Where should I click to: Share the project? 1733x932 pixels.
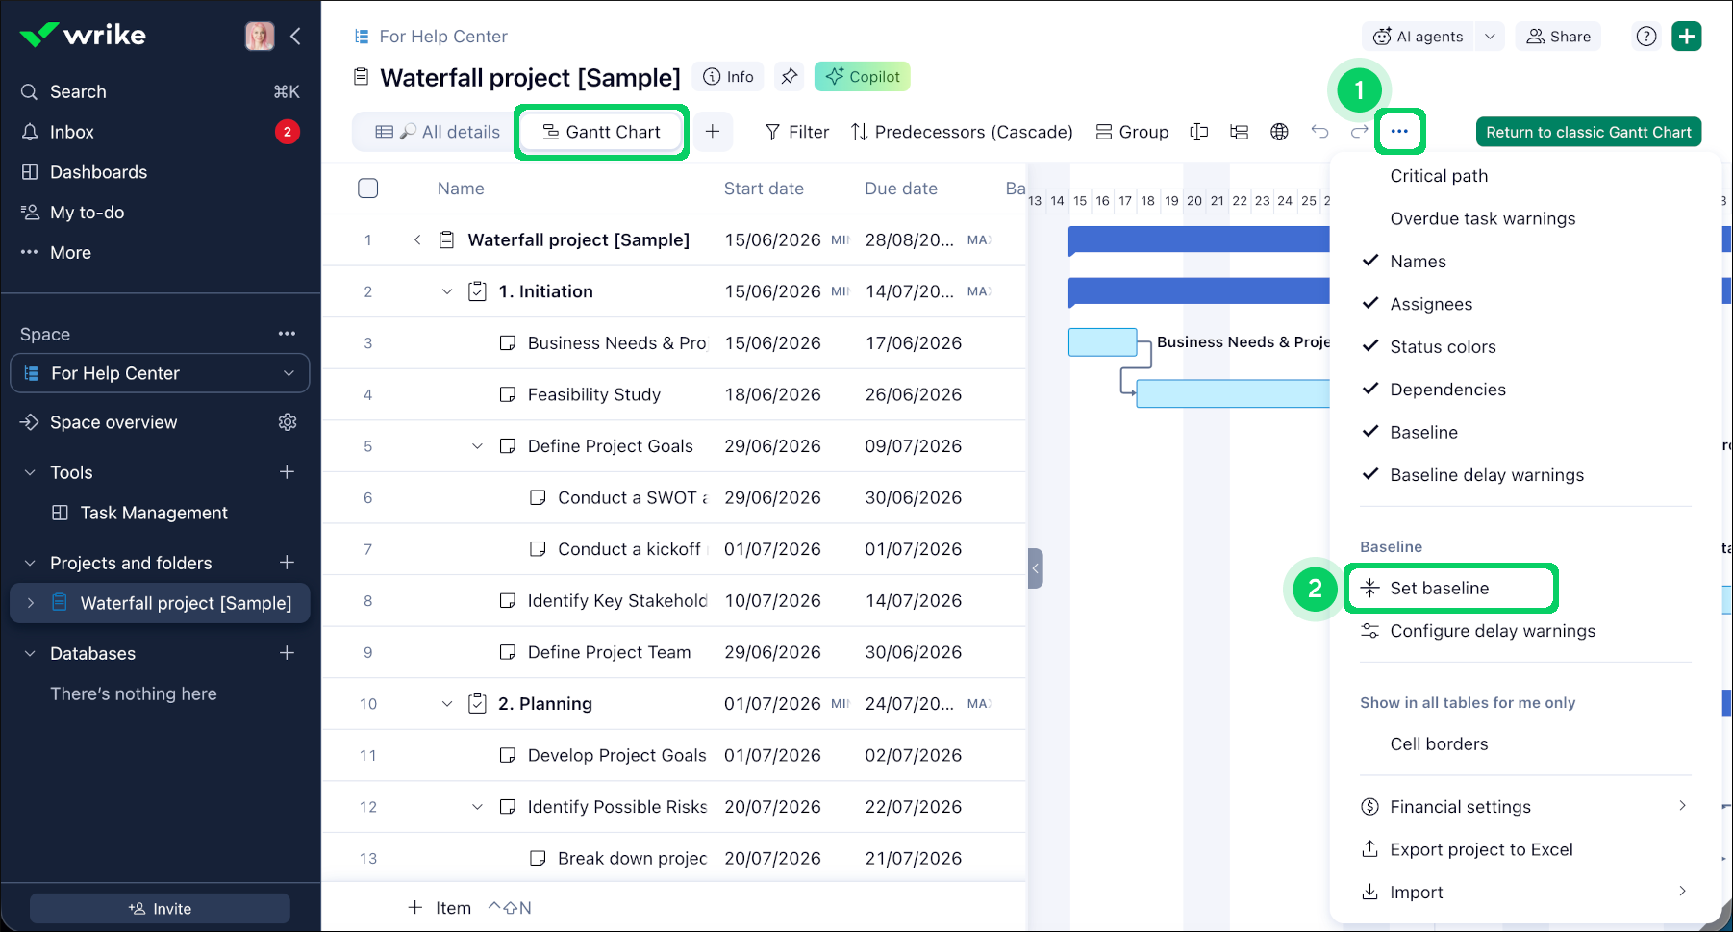click(1559, 37)
